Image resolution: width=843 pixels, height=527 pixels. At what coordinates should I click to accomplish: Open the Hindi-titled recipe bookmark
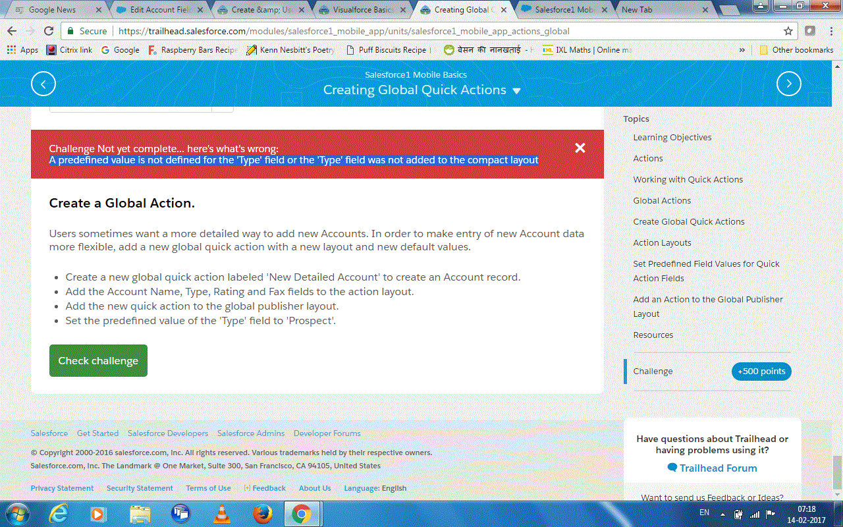click(x=488, y=50)
